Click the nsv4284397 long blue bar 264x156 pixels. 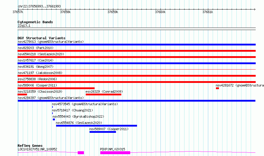(x=136, y=101)
